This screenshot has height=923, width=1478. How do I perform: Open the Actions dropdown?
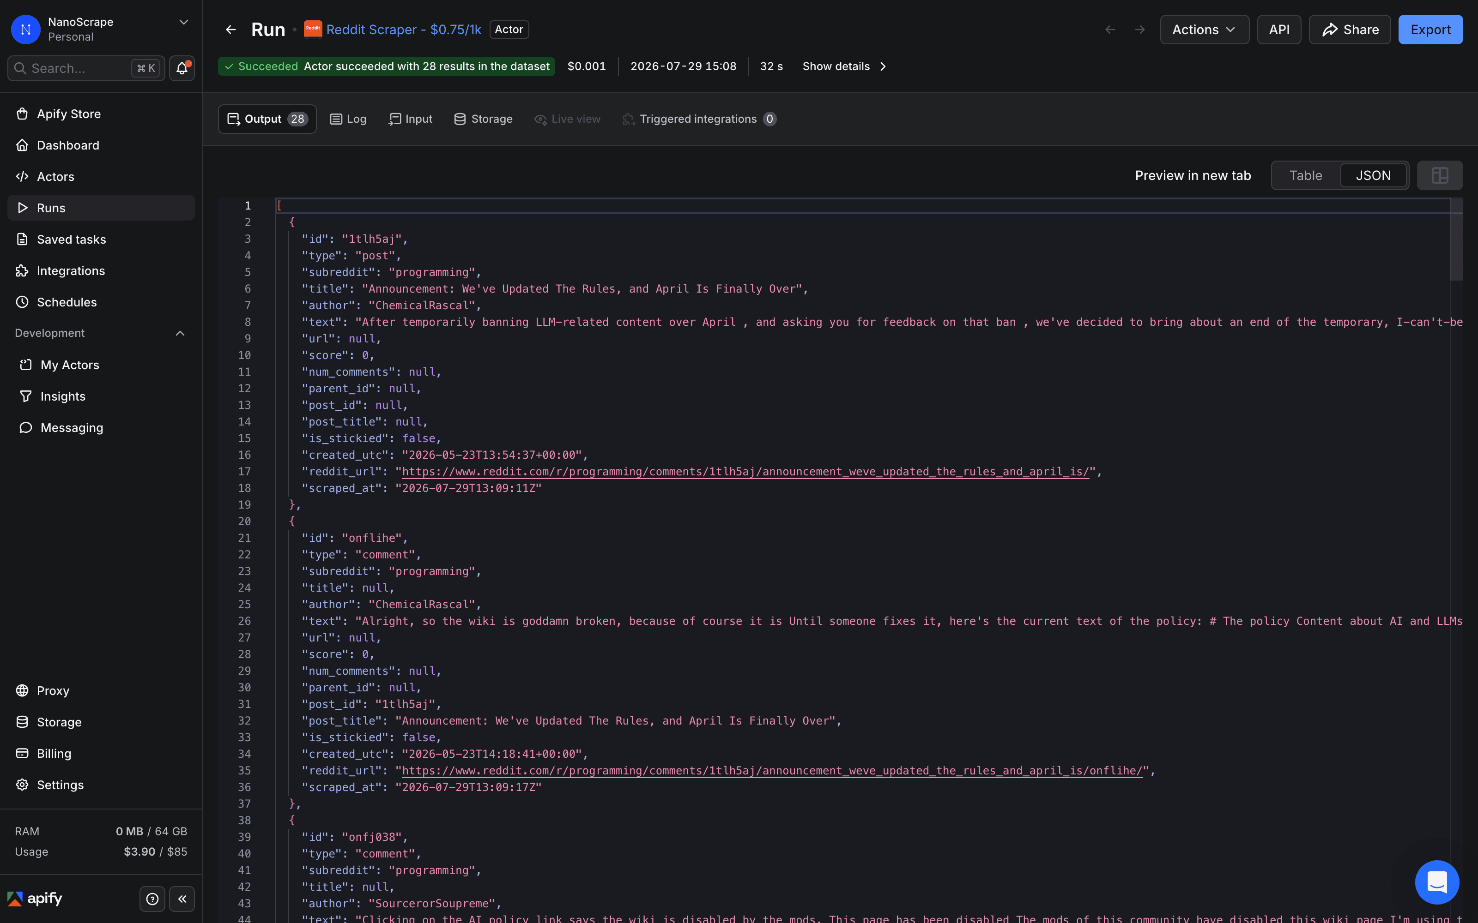pyautogui.click(x=1205, y=29)
